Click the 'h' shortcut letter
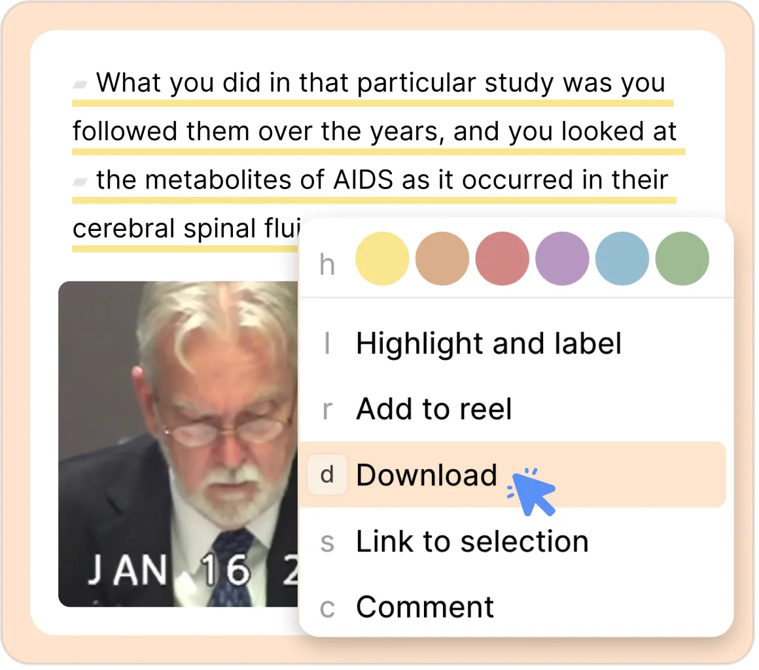This screenshot has width=759, height=670. pos(328,266)
